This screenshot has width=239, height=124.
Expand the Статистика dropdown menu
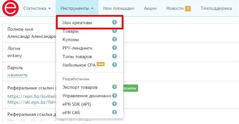[x=37, y=8]
